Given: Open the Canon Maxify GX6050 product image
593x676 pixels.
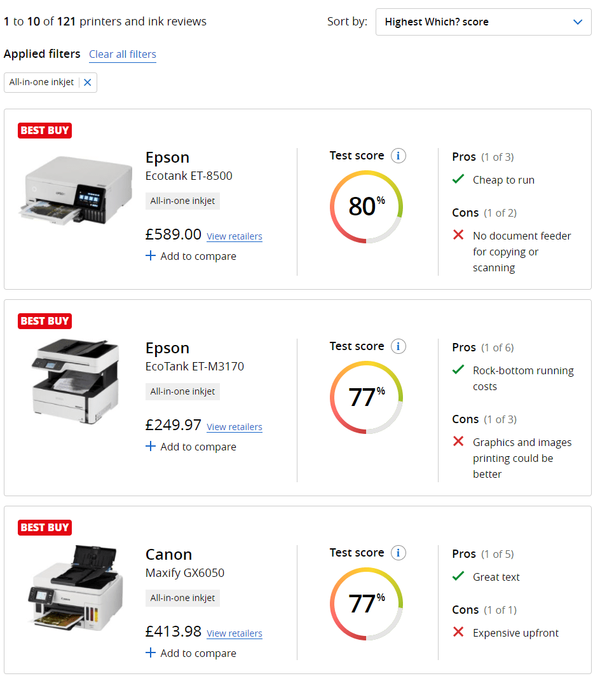Looking at the screenshot, I should (x=75, y=588).
